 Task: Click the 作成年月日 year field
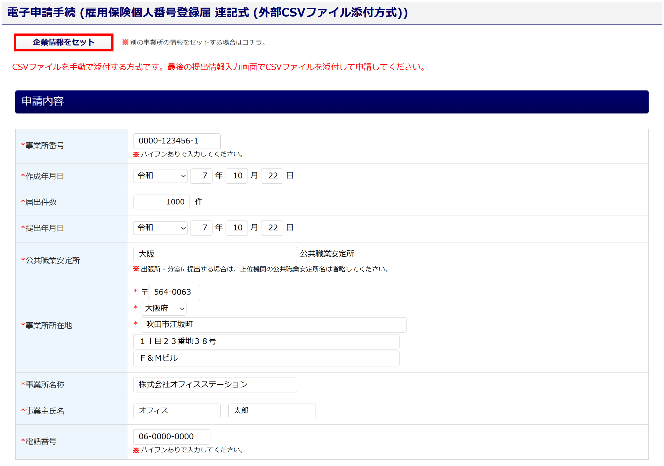tap(201, 176)
